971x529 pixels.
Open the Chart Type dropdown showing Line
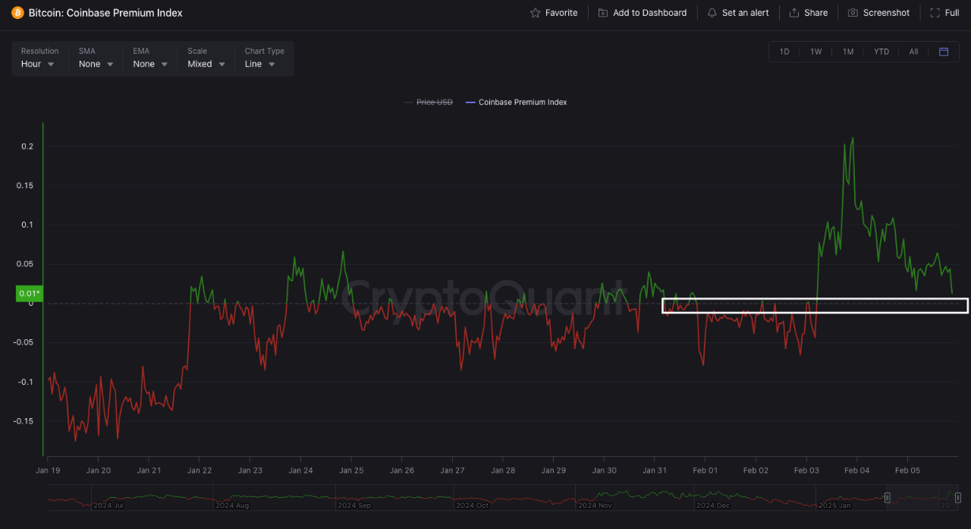click(260, 64)
